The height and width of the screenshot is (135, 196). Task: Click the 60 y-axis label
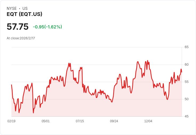[x=186, y=65]
